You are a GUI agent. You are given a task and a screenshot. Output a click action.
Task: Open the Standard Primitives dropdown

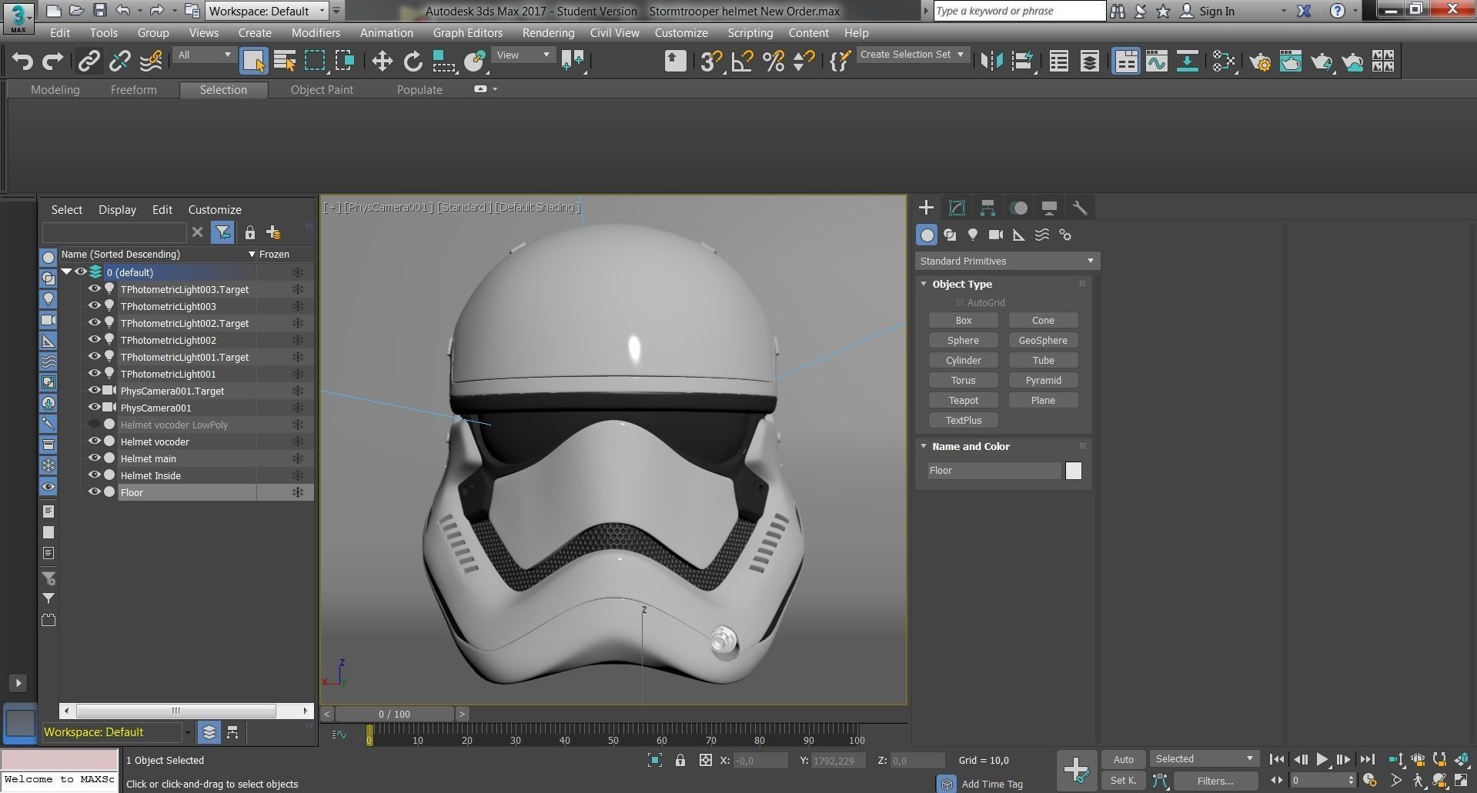(1007, 262)
